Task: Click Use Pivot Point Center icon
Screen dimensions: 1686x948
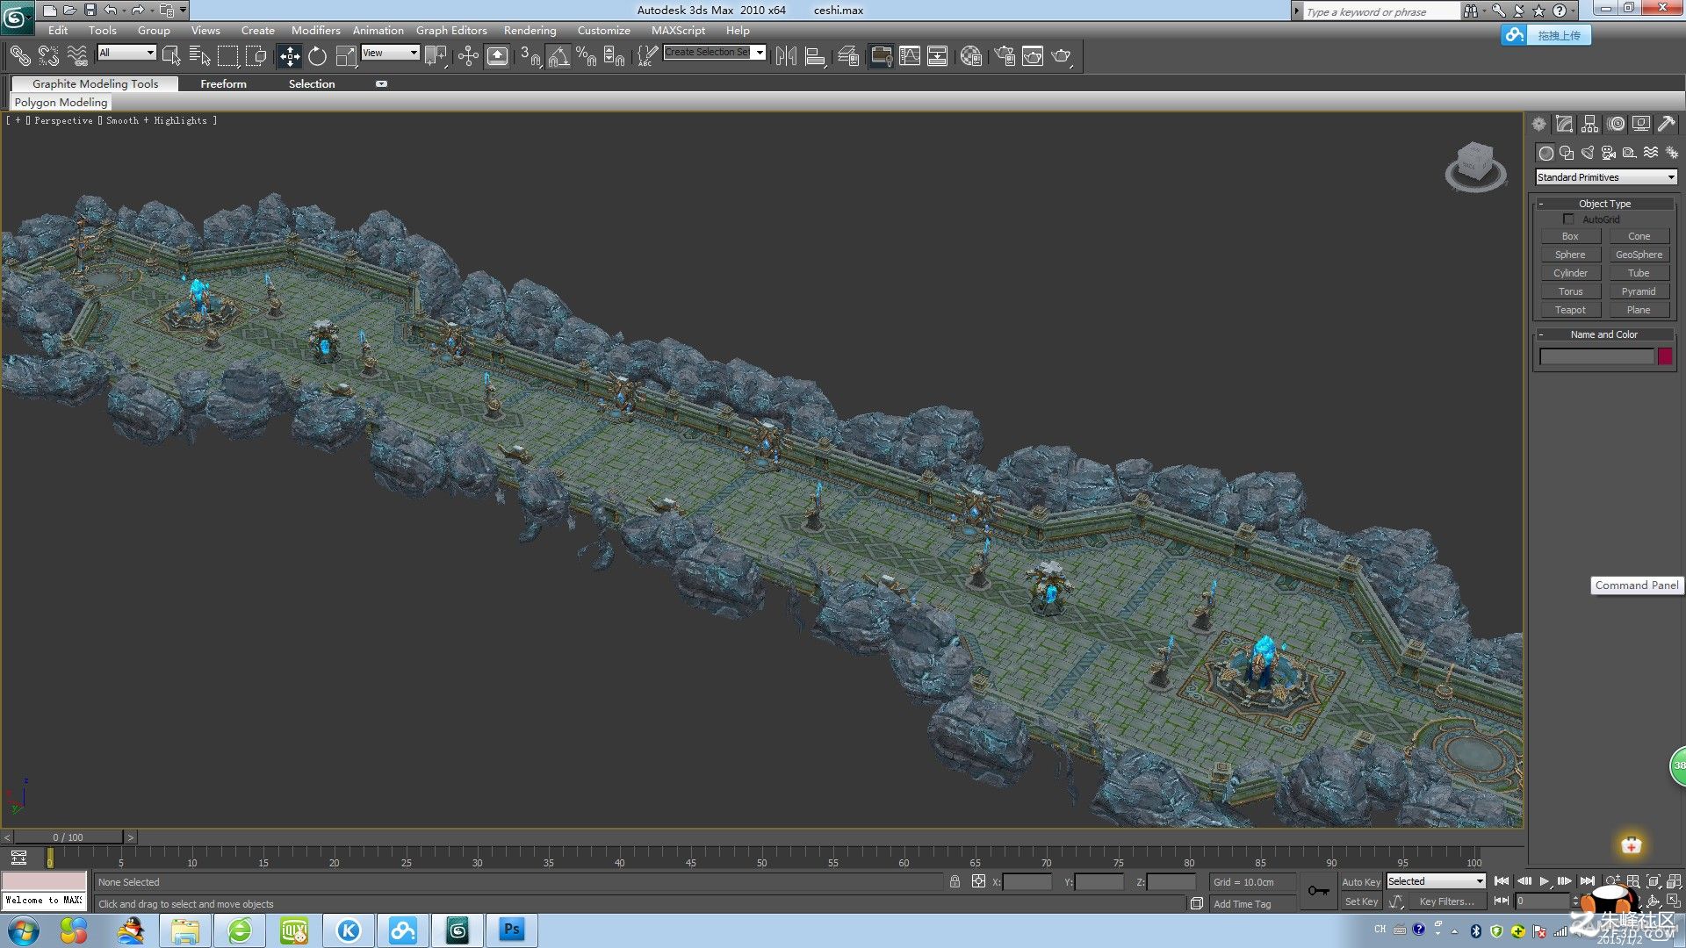Action: coord(435,56)
